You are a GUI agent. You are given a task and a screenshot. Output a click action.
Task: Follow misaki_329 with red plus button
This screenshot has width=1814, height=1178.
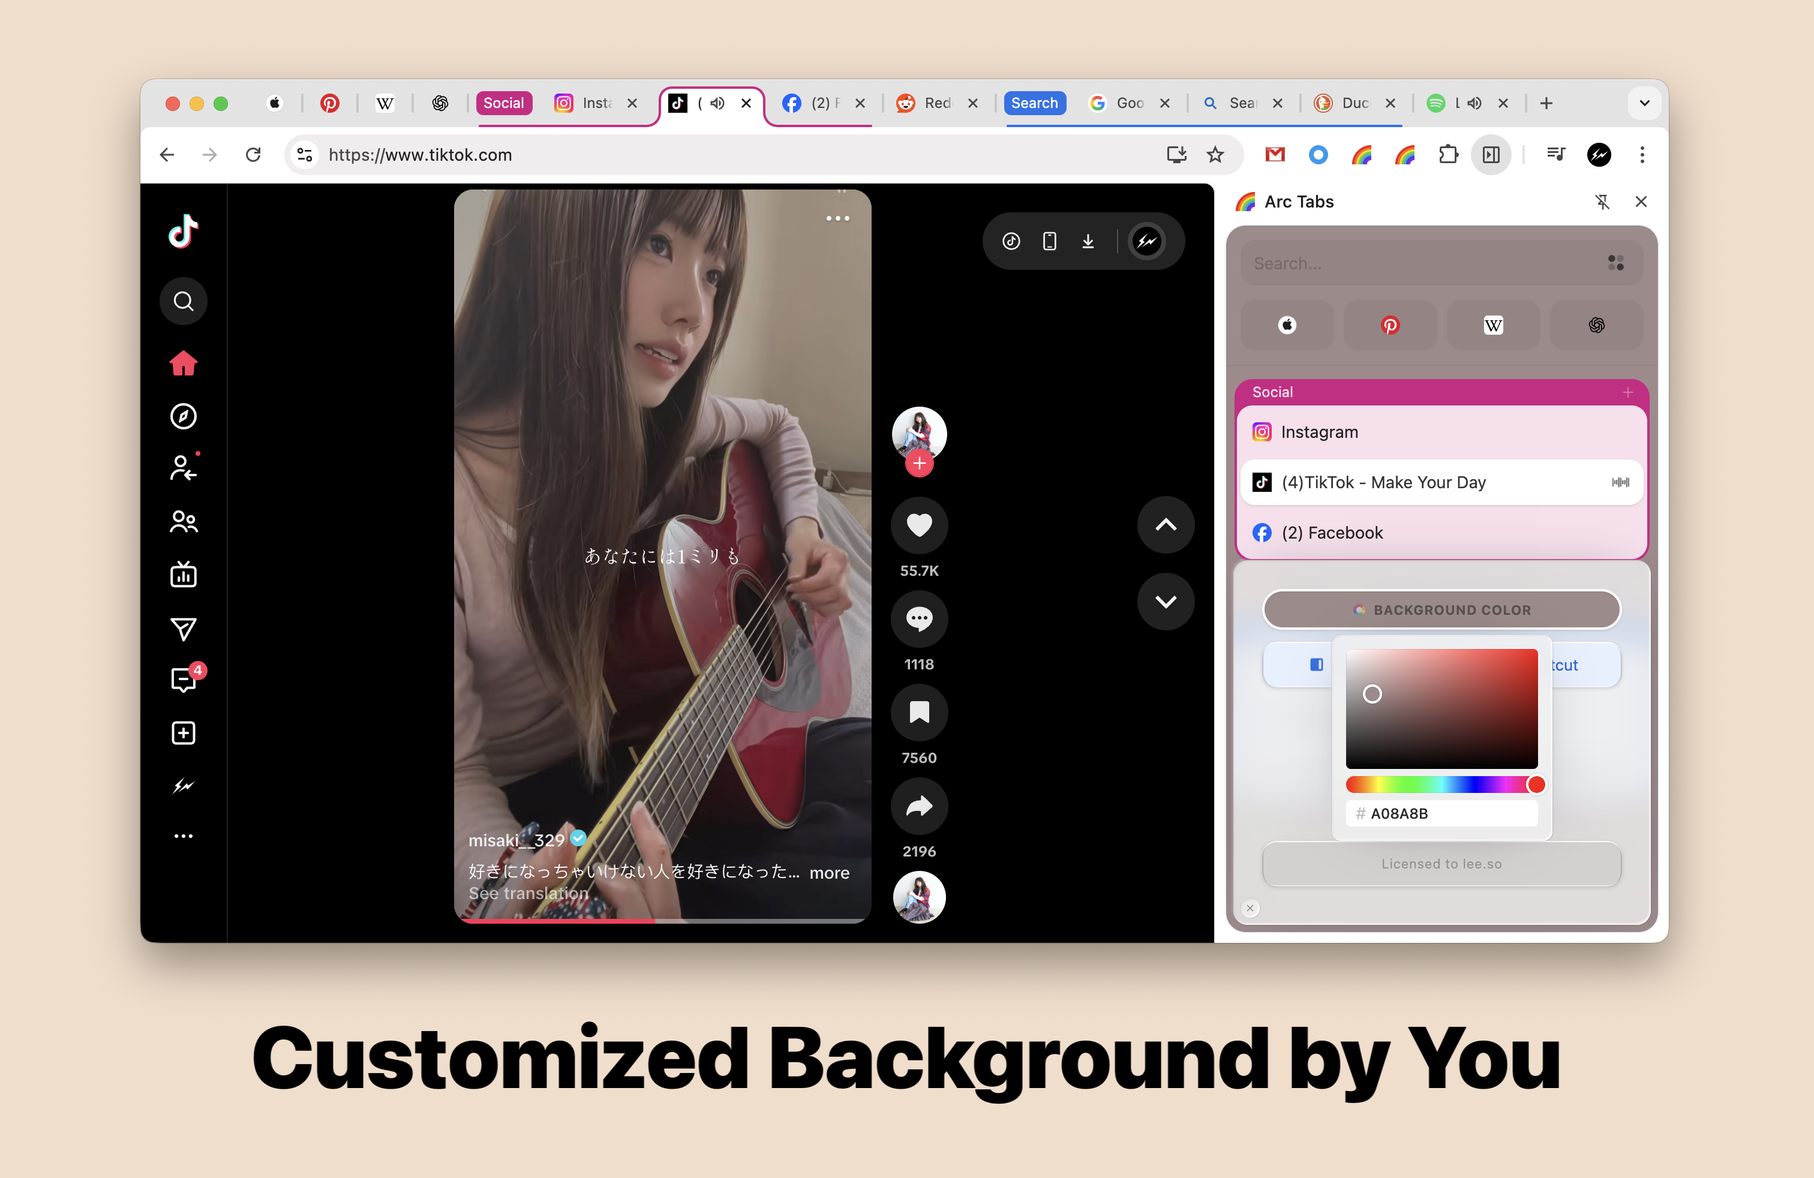click(919, 463)
